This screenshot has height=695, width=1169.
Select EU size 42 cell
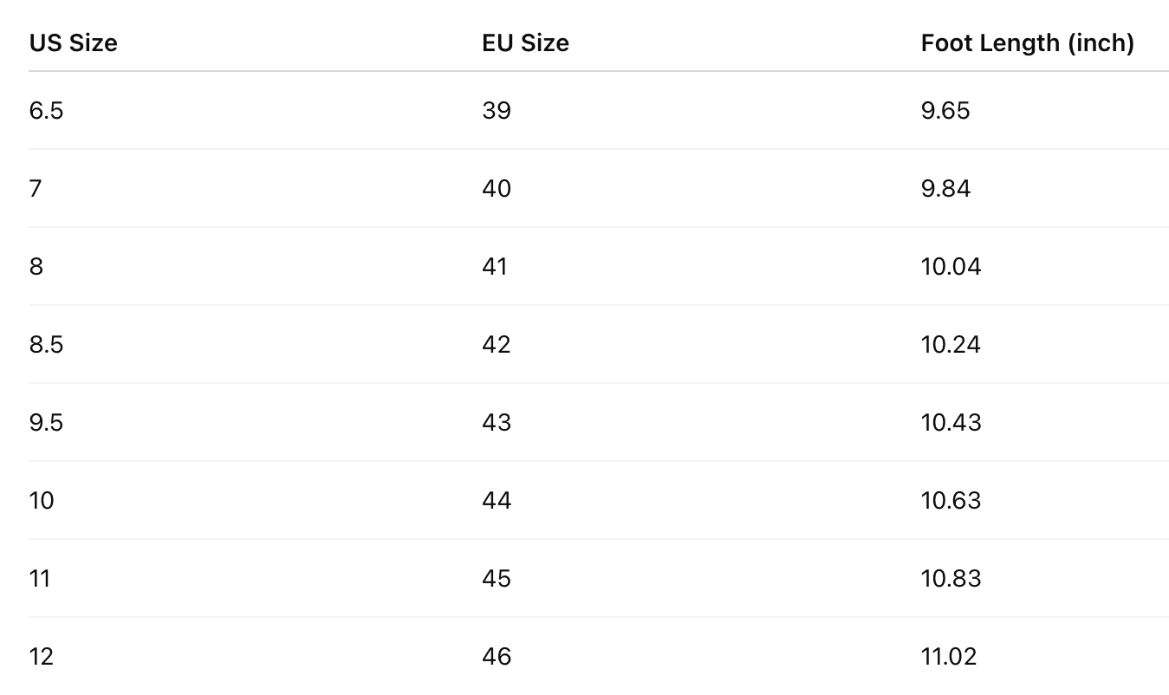(x=497, y=345)
